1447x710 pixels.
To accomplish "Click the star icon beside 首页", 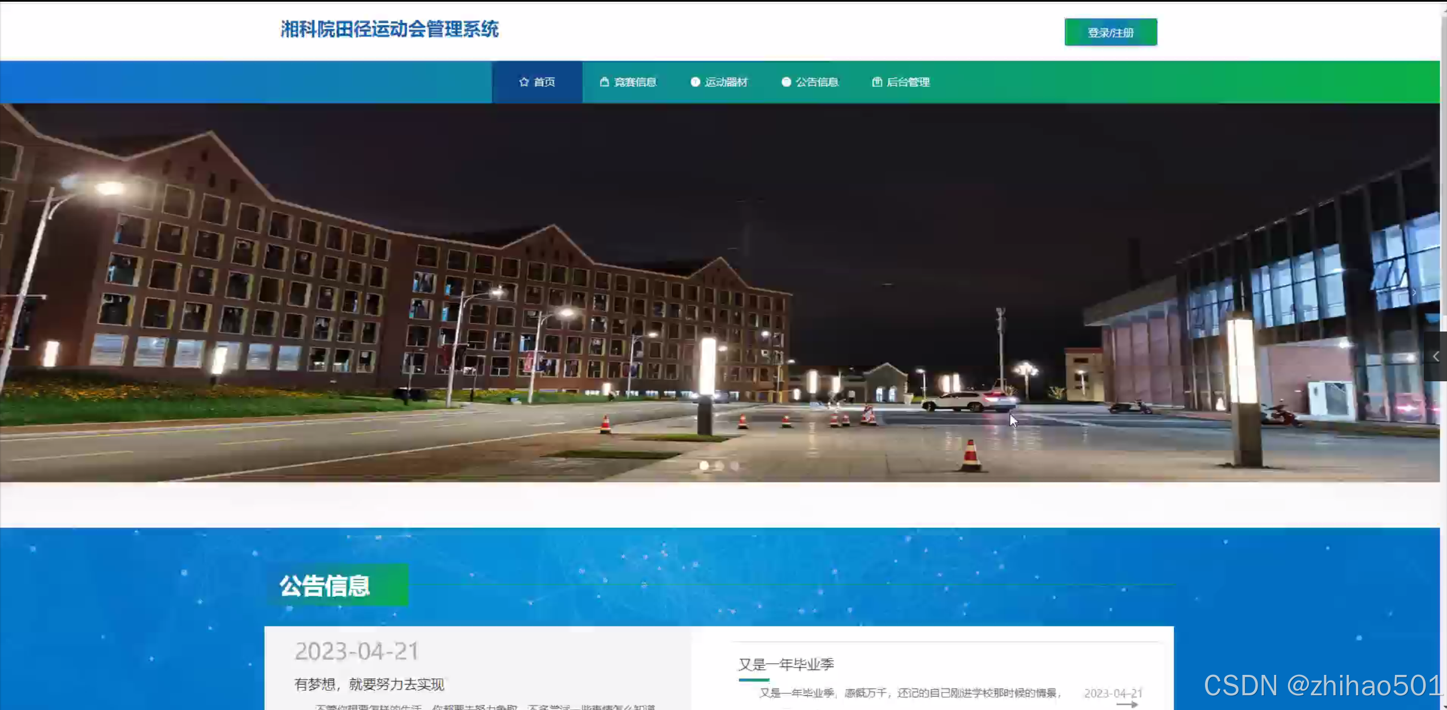I will pyautogui.click(x=524, y=82).
